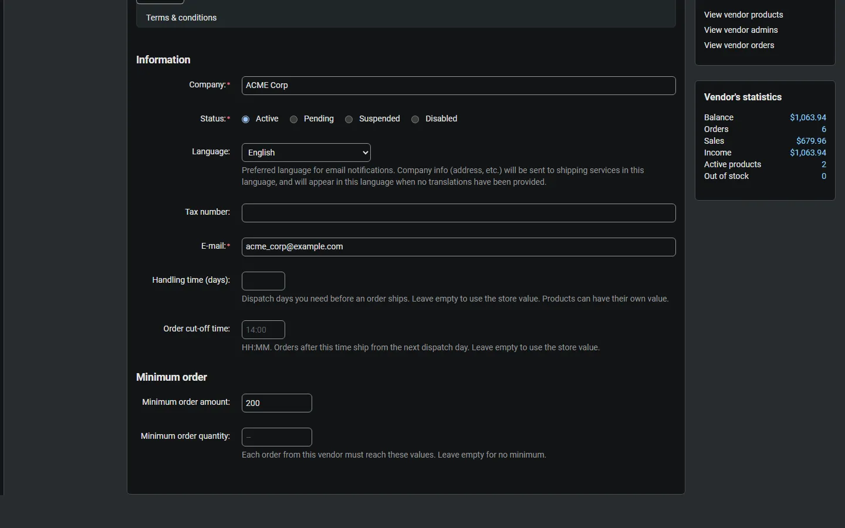The width and height of the screenshot is (845, 528).
Task: Open View vendor products link
Action: pyautogui.click(x=743, y=15)
